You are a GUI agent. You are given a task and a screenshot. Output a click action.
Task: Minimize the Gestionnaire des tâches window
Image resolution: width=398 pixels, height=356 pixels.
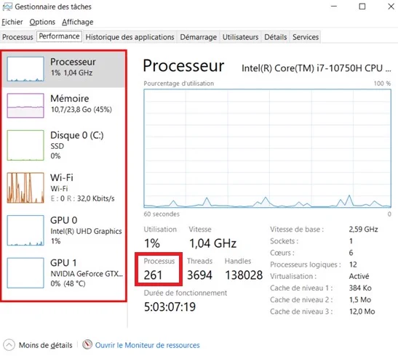[x=334, y=7]
